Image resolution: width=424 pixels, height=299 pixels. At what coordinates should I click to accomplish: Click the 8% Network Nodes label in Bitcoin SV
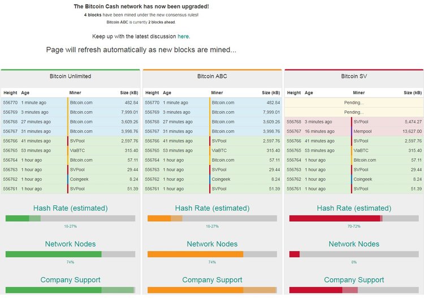pyautogui.click(x=354, y=262)
